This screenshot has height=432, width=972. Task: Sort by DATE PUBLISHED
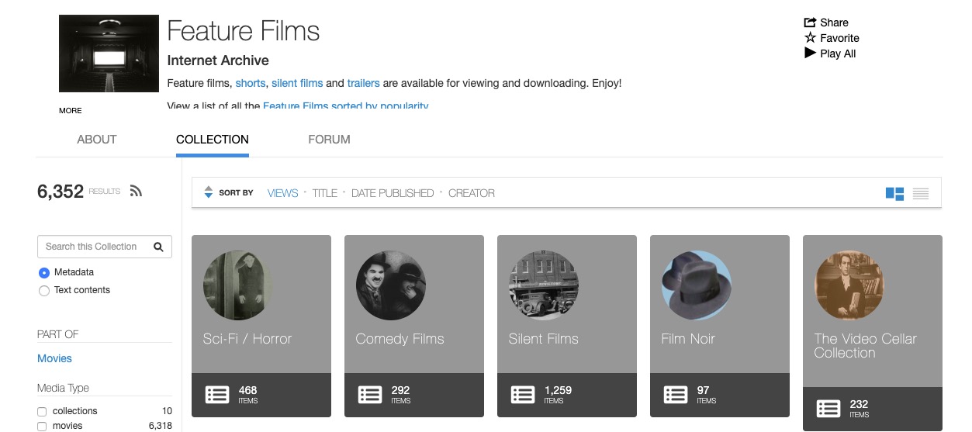click(x=393, y=193)
